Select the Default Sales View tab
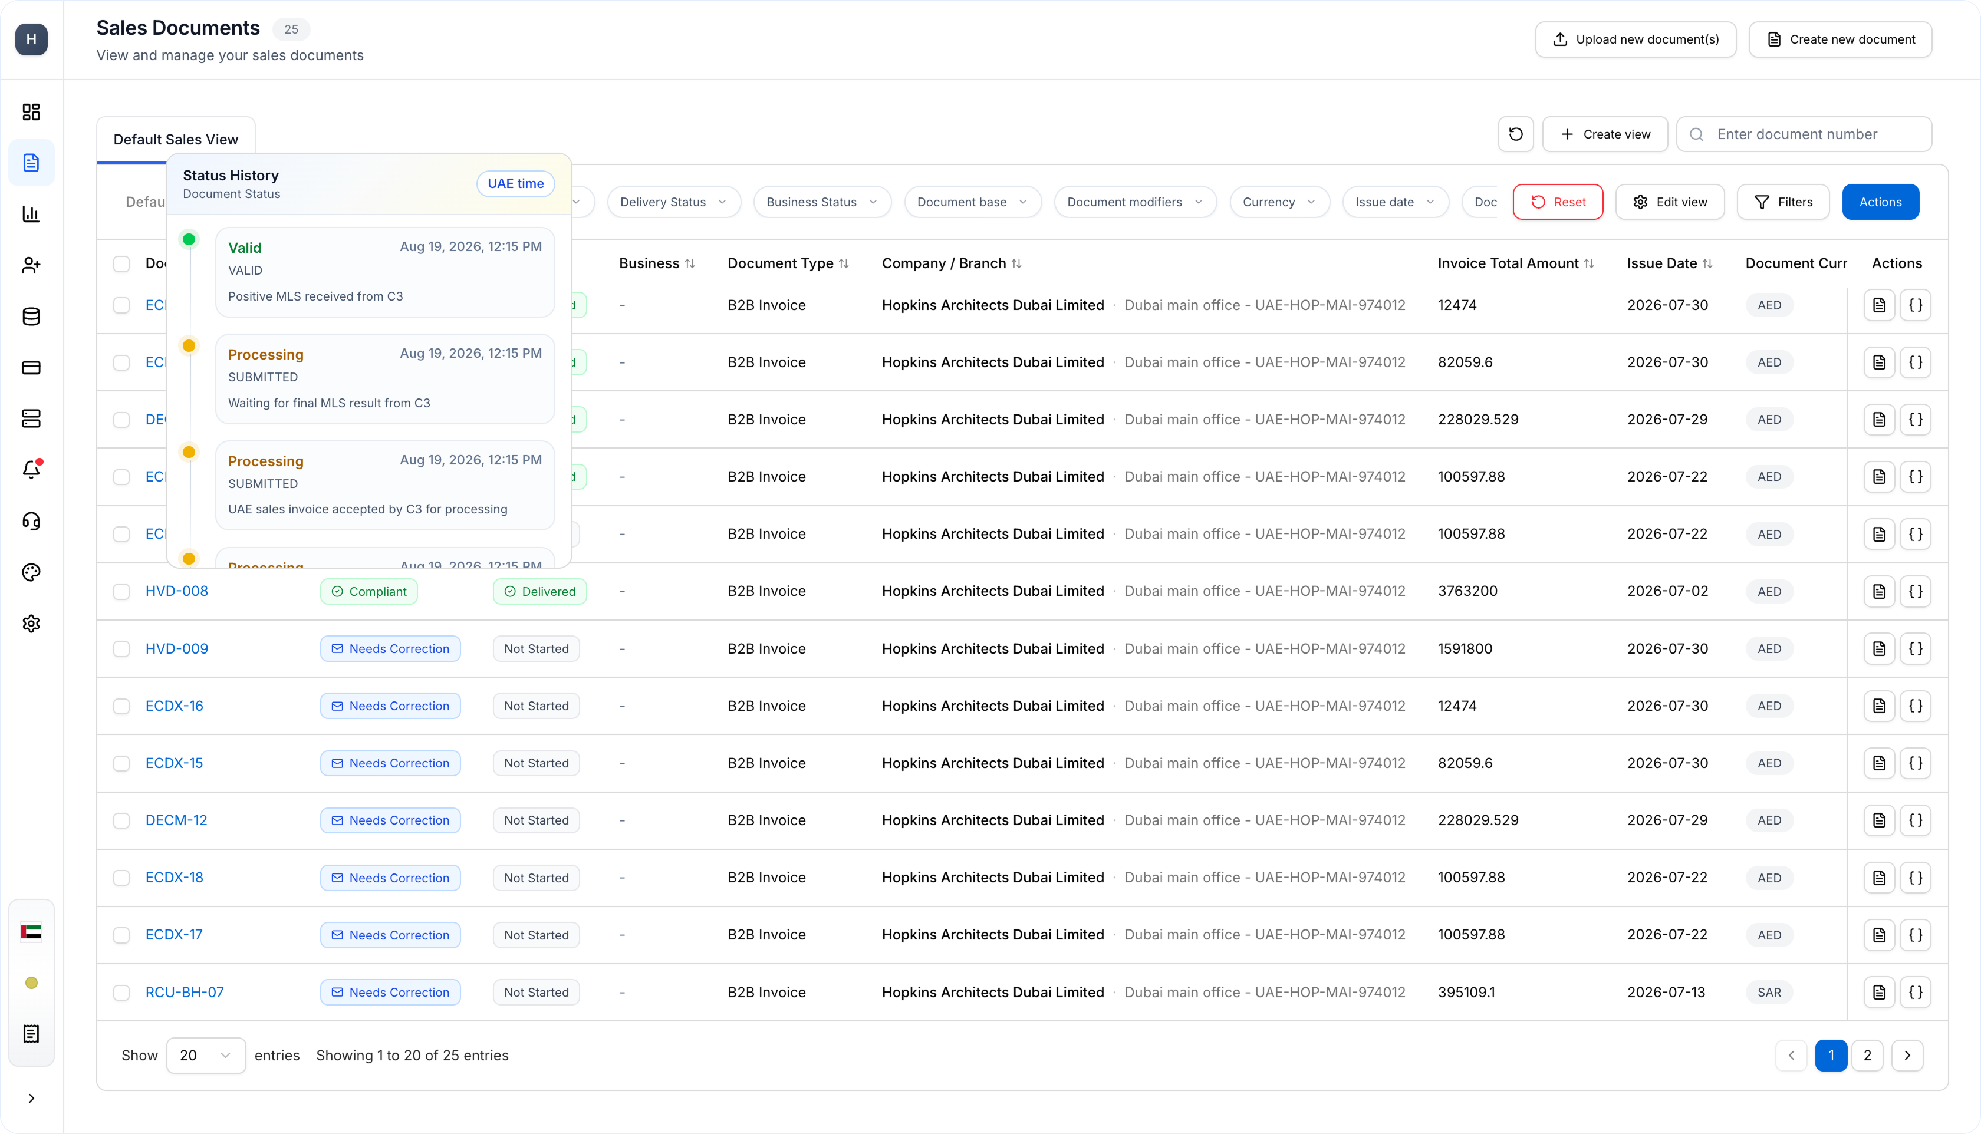Screen dimensions: 1981x1134 tap(176, 140)
